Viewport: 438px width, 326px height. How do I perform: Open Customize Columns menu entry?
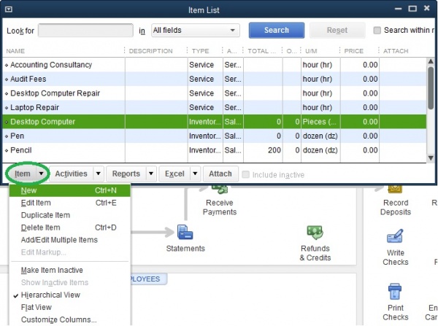(x=70, y=319)
